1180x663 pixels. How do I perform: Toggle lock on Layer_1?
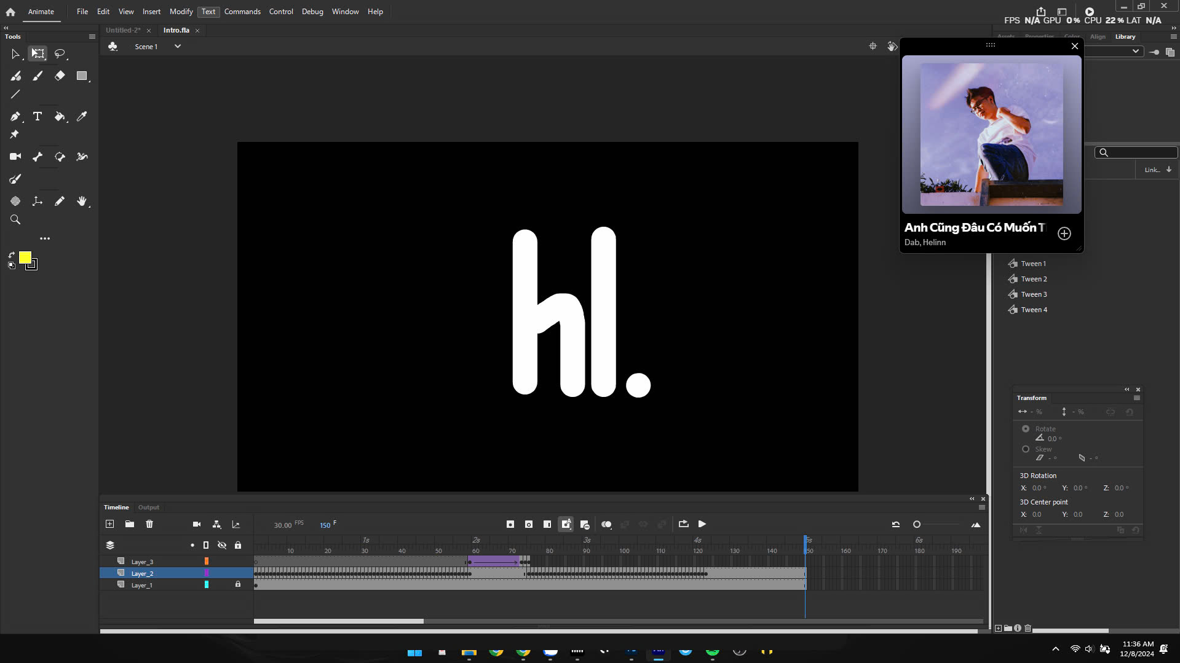pos(238,585)
